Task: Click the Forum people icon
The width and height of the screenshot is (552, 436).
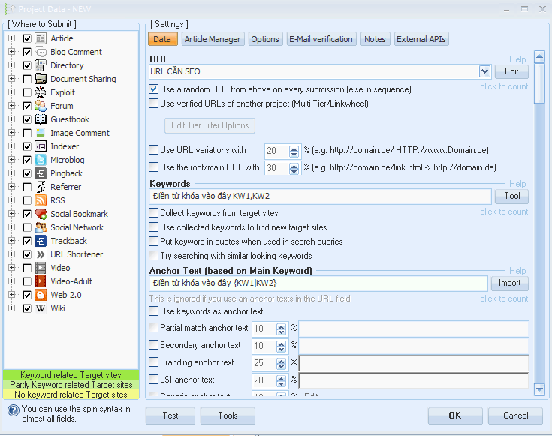Action: [41, 106]
